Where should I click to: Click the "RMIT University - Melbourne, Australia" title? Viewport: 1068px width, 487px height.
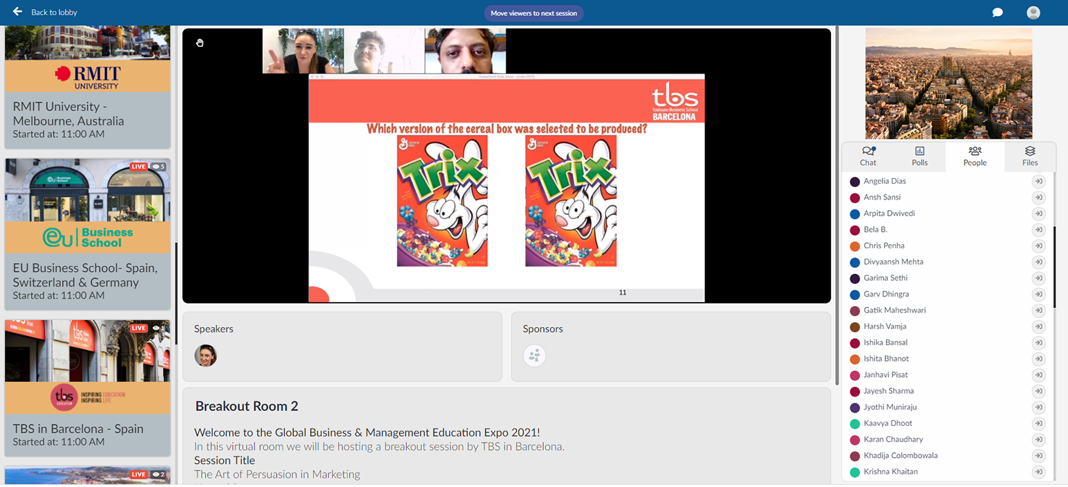pos(69,113)
